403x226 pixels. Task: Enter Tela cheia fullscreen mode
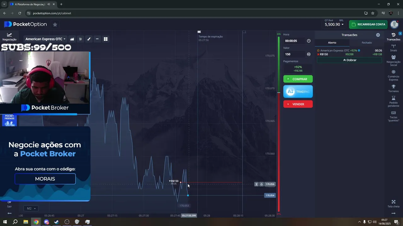[x=394, y=204]
